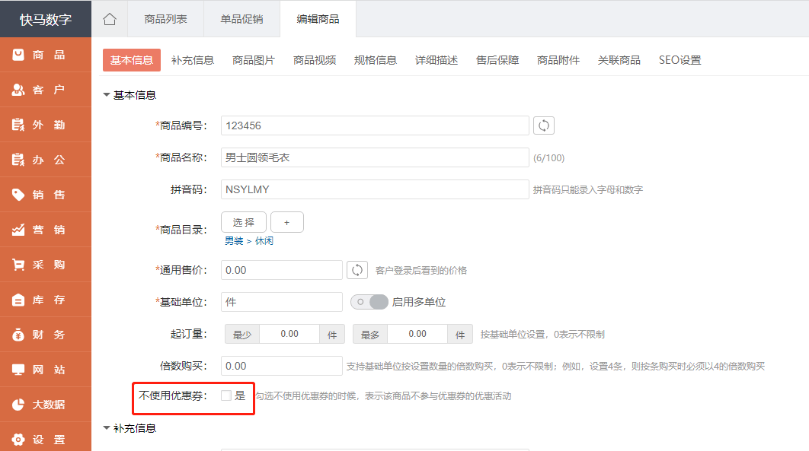Follow the 休闲 category link
809x451 pixels.
[264, 241]
